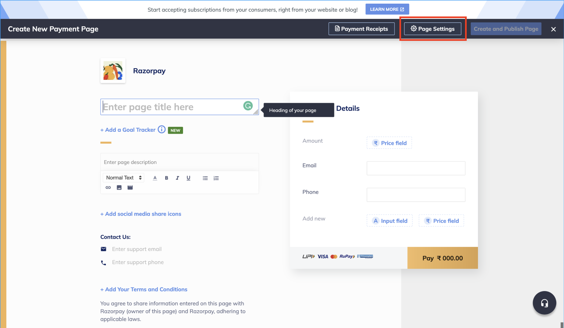Close the Create New Payment Page editor
This screenshot has width=564, height=328.
point(553,29)
